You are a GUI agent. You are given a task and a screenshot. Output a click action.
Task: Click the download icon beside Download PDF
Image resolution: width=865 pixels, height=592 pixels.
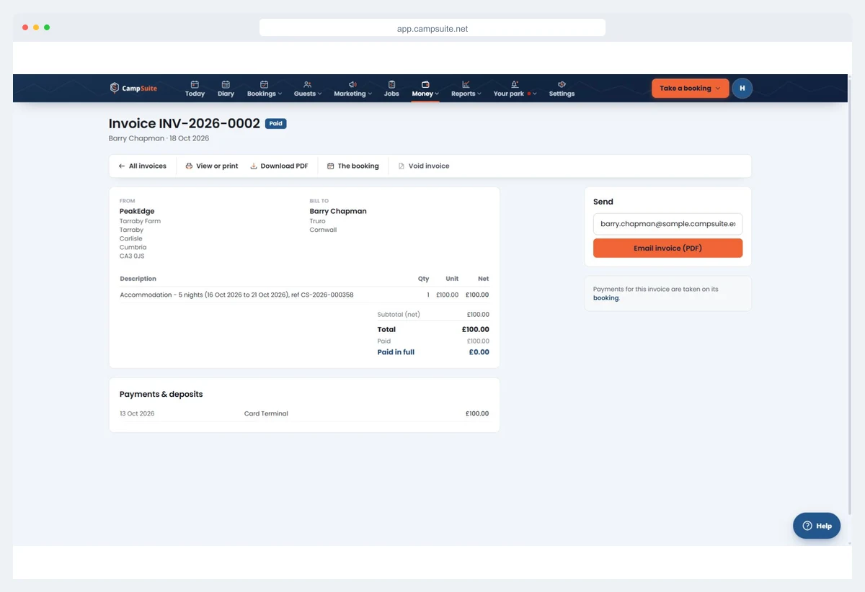click(x=254, y=166)
